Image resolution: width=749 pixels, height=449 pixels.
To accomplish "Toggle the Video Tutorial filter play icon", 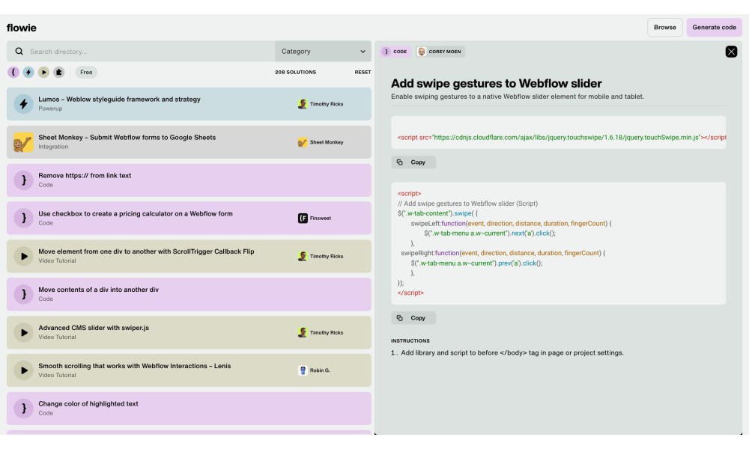I will click(43, 72).
